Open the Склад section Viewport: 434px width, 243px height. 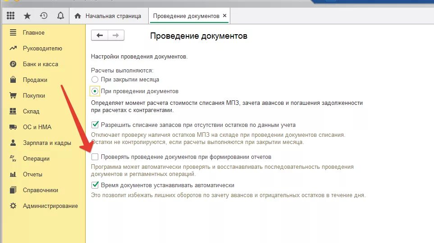coord(31,112)
